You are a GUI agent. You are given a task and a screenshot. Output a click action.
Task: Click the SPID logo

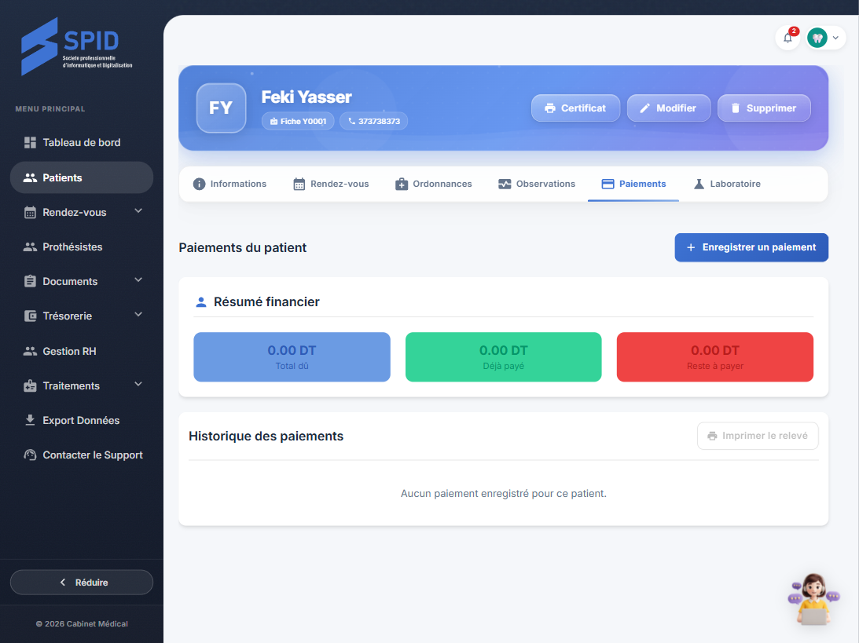(x=76, y=46)
